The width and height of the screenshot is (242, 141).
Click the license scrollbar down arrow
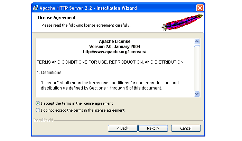click(197, 94)
